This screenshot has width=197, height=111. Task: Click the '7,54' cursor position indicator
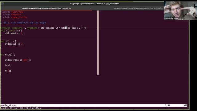(167, 105)
